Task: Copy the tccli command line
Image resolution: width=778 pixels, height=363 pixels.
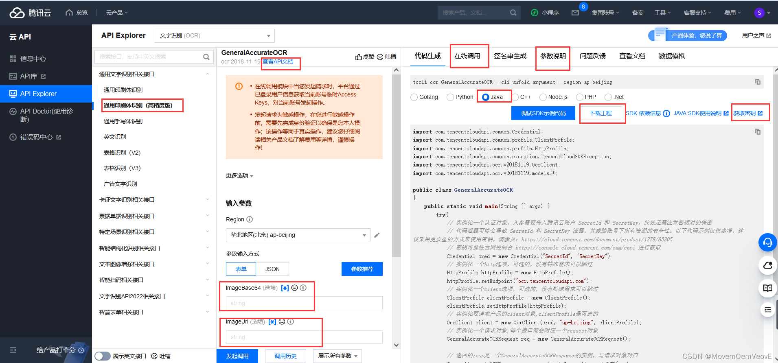Action: 758,82
